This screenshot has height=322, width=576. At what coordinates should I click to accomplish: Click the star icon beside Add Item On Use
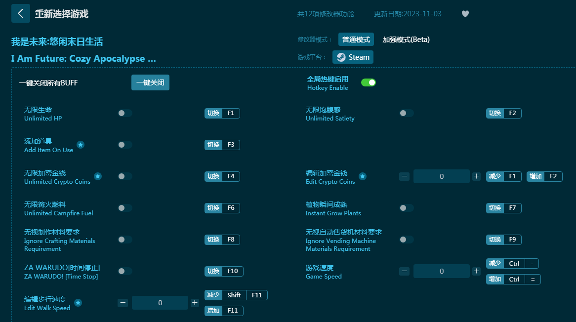pyautogui.click(x=81, y=145)
